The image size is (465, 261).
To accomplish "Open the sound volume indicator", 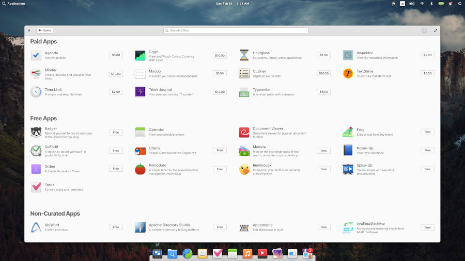I will coord(412,4).
